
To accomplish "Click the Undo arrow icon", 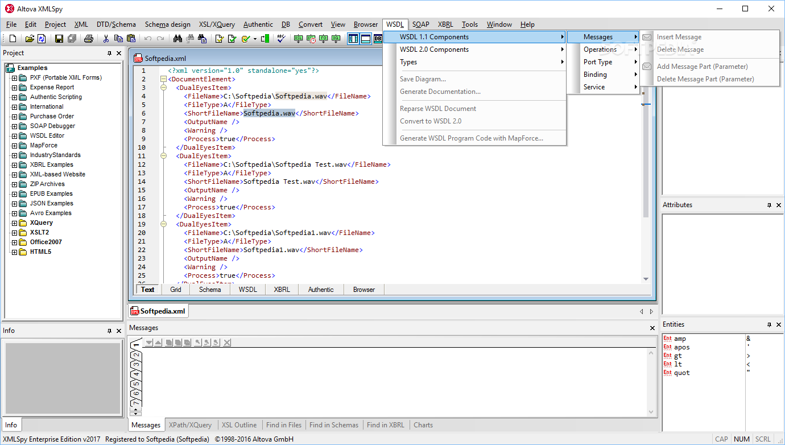I will point(148,39).
